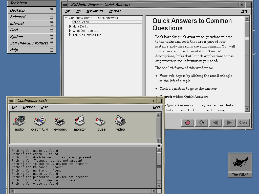Go forward with the right arrow button
The width and height of the screenshot is (259, 194).
coord(229,123)
